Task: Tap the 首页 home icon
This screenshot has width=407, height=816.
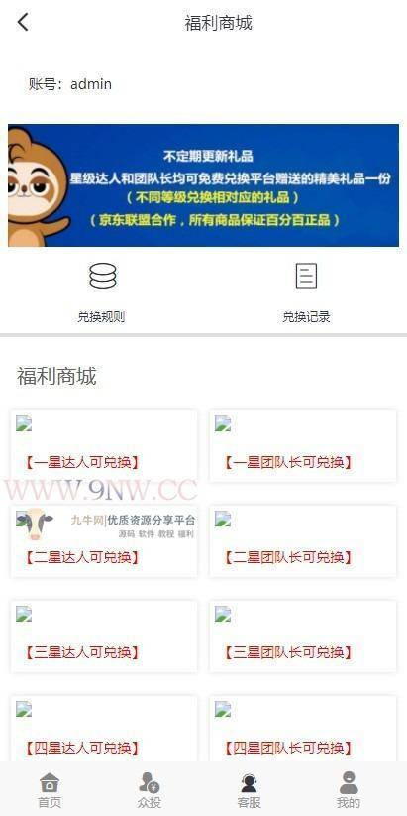Action: [50, 782]
